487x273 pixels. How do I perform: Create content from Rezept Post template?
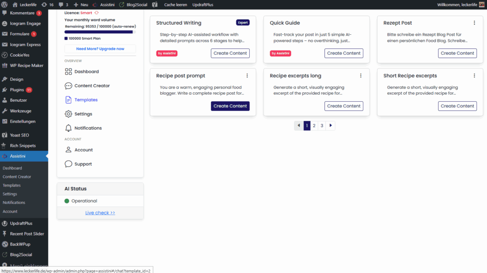(x=458, y=53)
